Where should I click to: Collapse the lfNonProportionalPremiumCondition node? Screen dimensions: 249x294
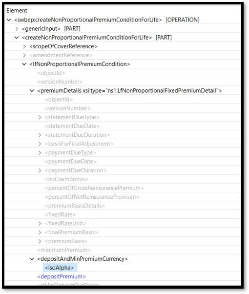coord(24,64)
